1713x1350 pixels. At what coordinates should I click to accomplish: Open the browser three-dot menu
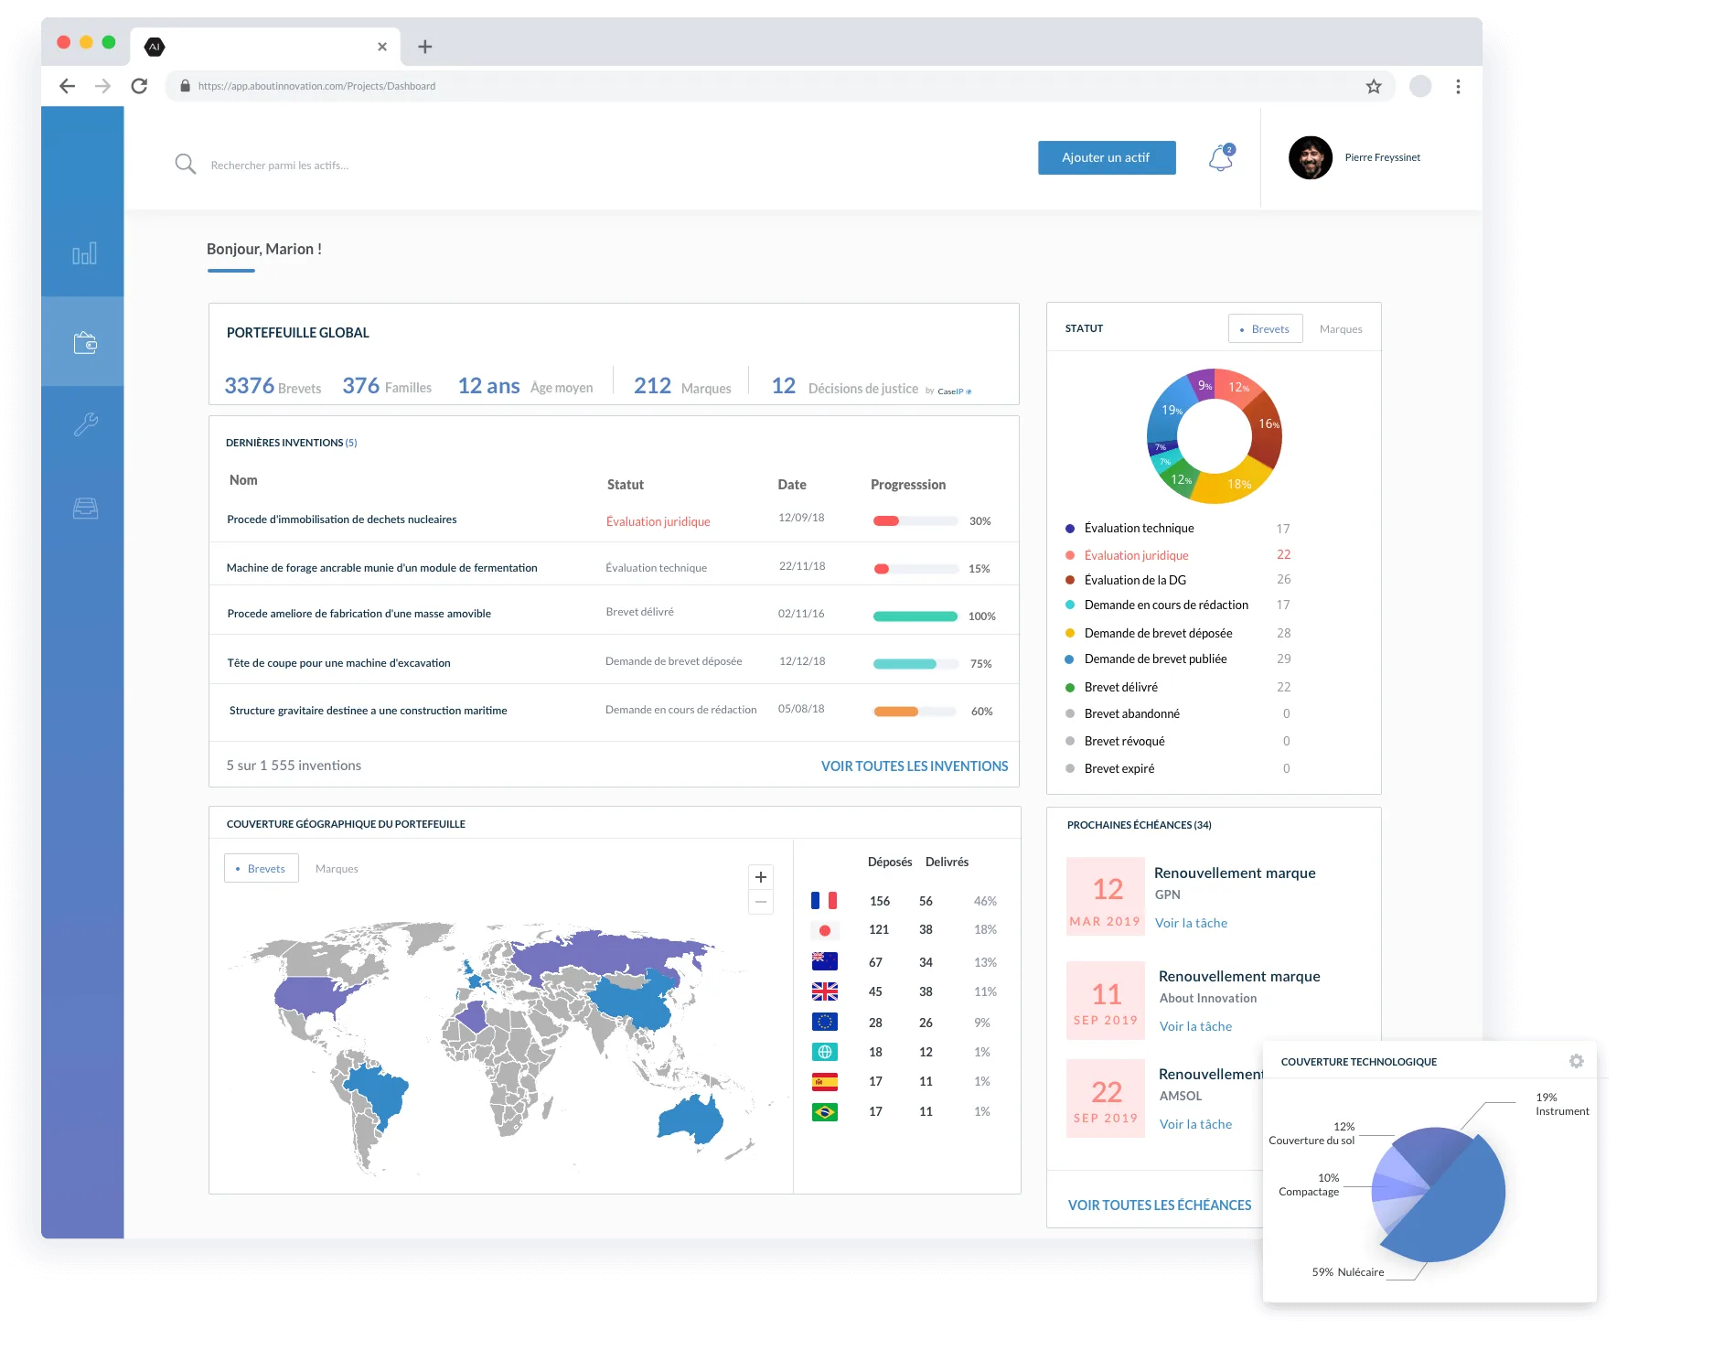point(1458,86)
